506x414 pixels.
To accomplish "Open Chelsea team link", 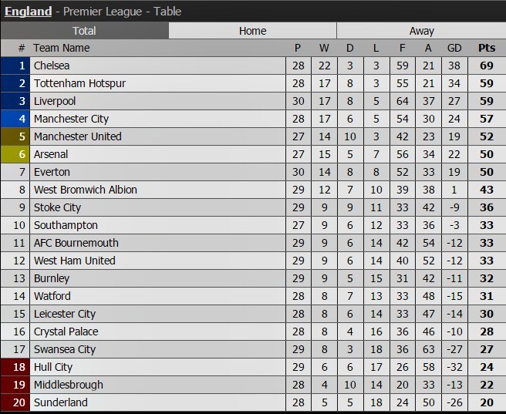I will 52,66.
